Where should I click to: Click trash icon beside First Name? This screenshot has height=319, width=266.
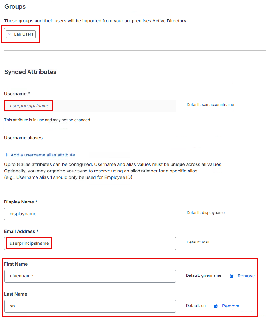tap(231, 276)
